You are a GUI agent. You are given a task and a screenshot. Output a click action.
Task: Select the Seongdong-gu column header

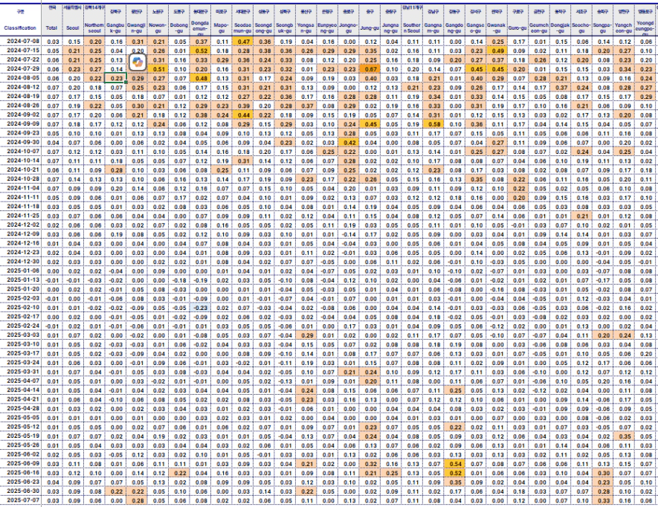point(264,28)
